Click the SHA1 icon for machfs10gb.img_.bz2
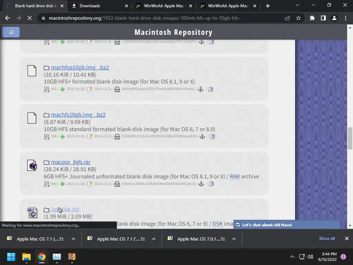Image resolution: width=353 pixels, height=265 pixels. 117,137
